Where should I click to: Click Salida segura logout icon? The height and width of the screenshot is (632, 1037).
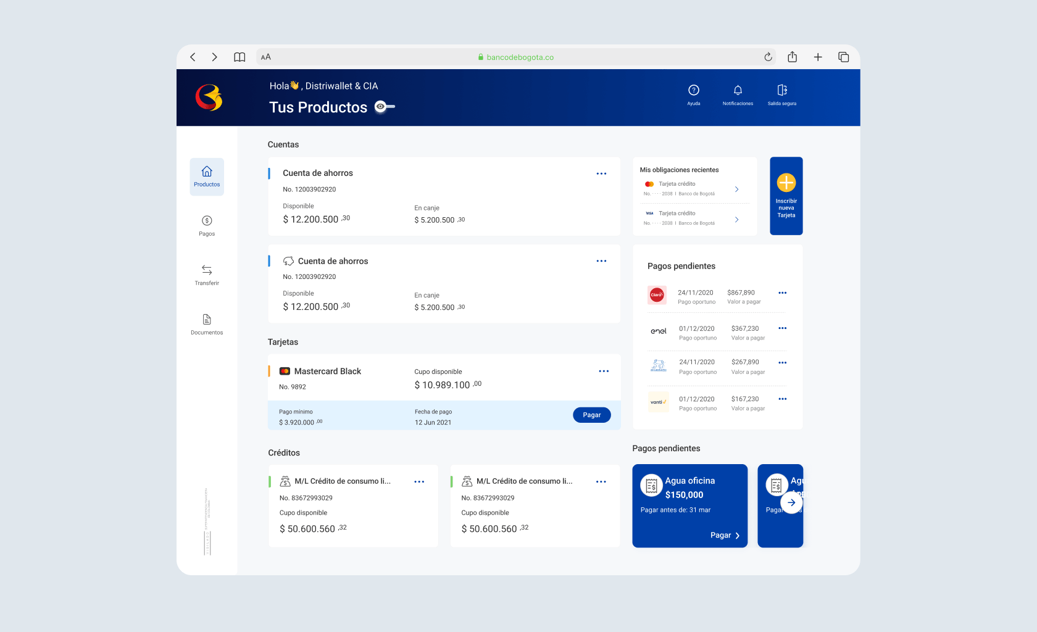pyautogui.click(x=781, y=91)
